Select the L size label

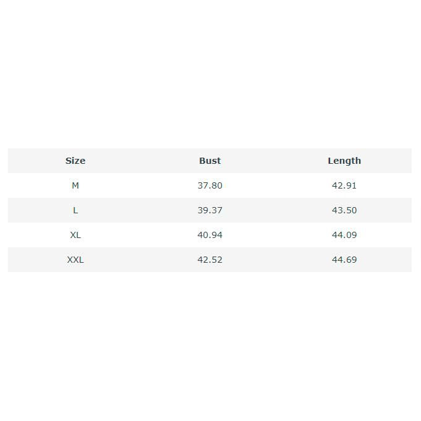point(75,210)
